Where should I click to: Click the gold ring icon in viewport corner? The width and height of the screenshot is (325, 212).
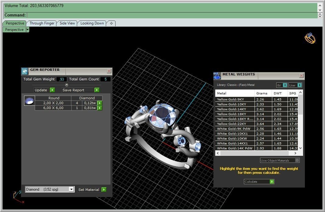(310, 38)
